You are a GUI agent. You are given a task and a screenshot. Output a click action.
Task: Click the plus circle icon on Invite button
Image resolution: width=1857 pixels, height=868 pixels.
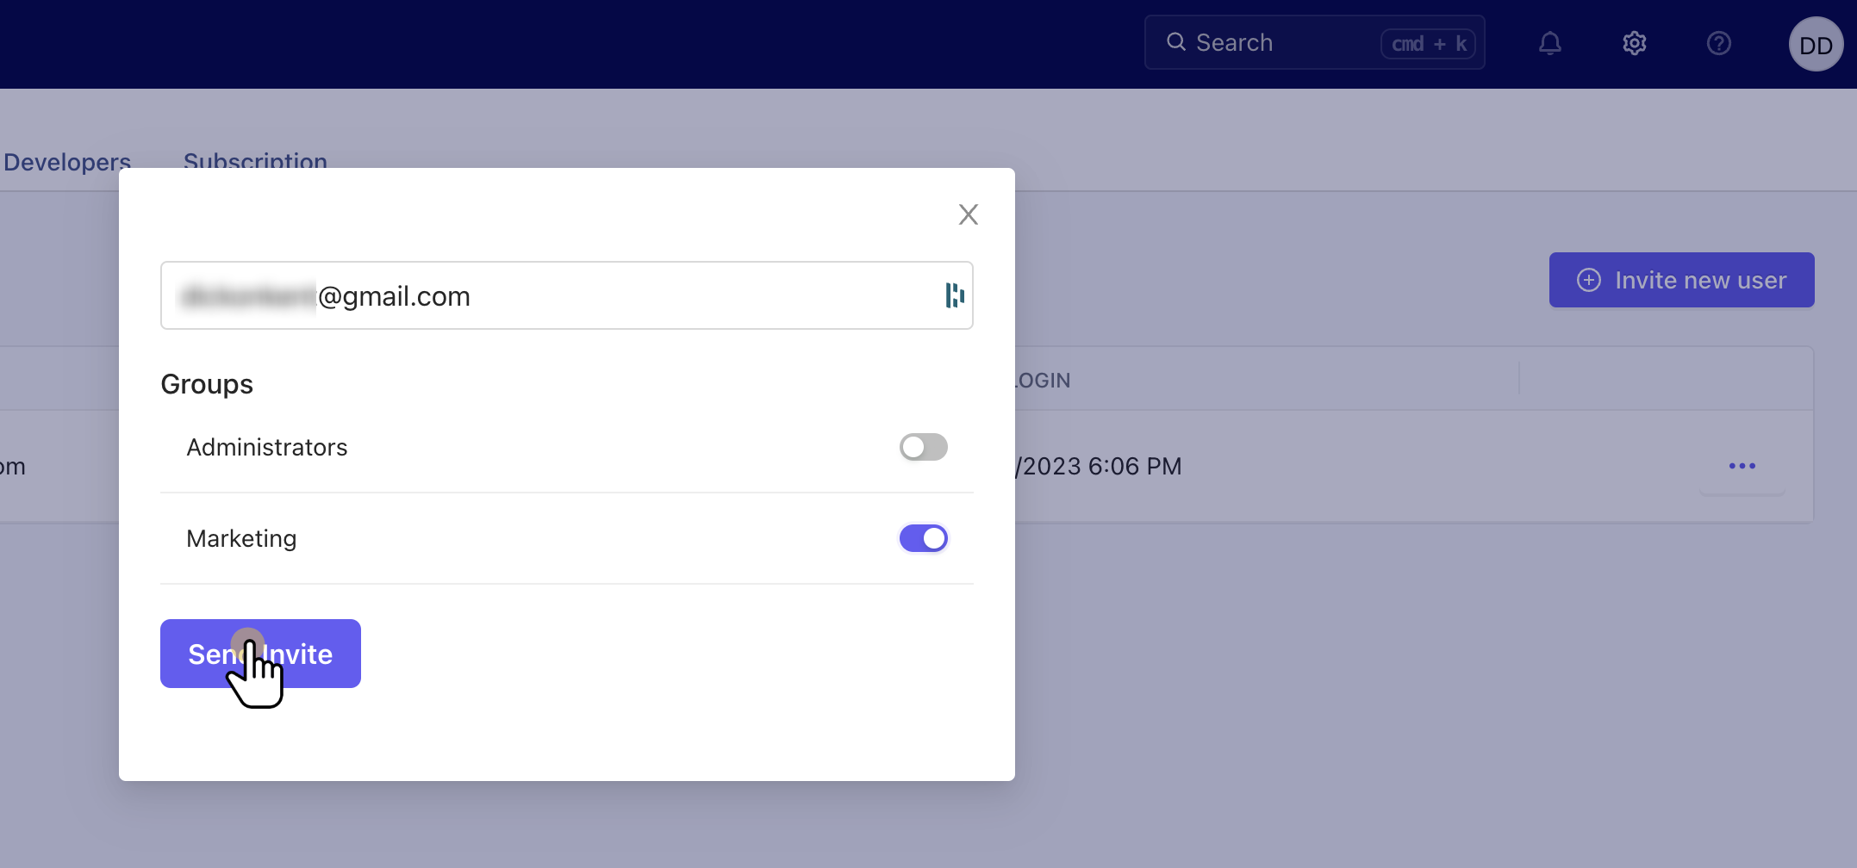[x=1588, y=280]
